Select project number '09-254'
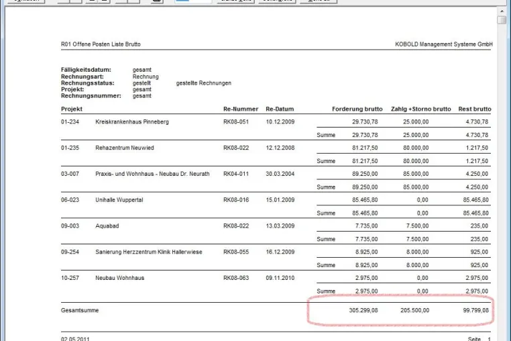 tap(70, 252)
